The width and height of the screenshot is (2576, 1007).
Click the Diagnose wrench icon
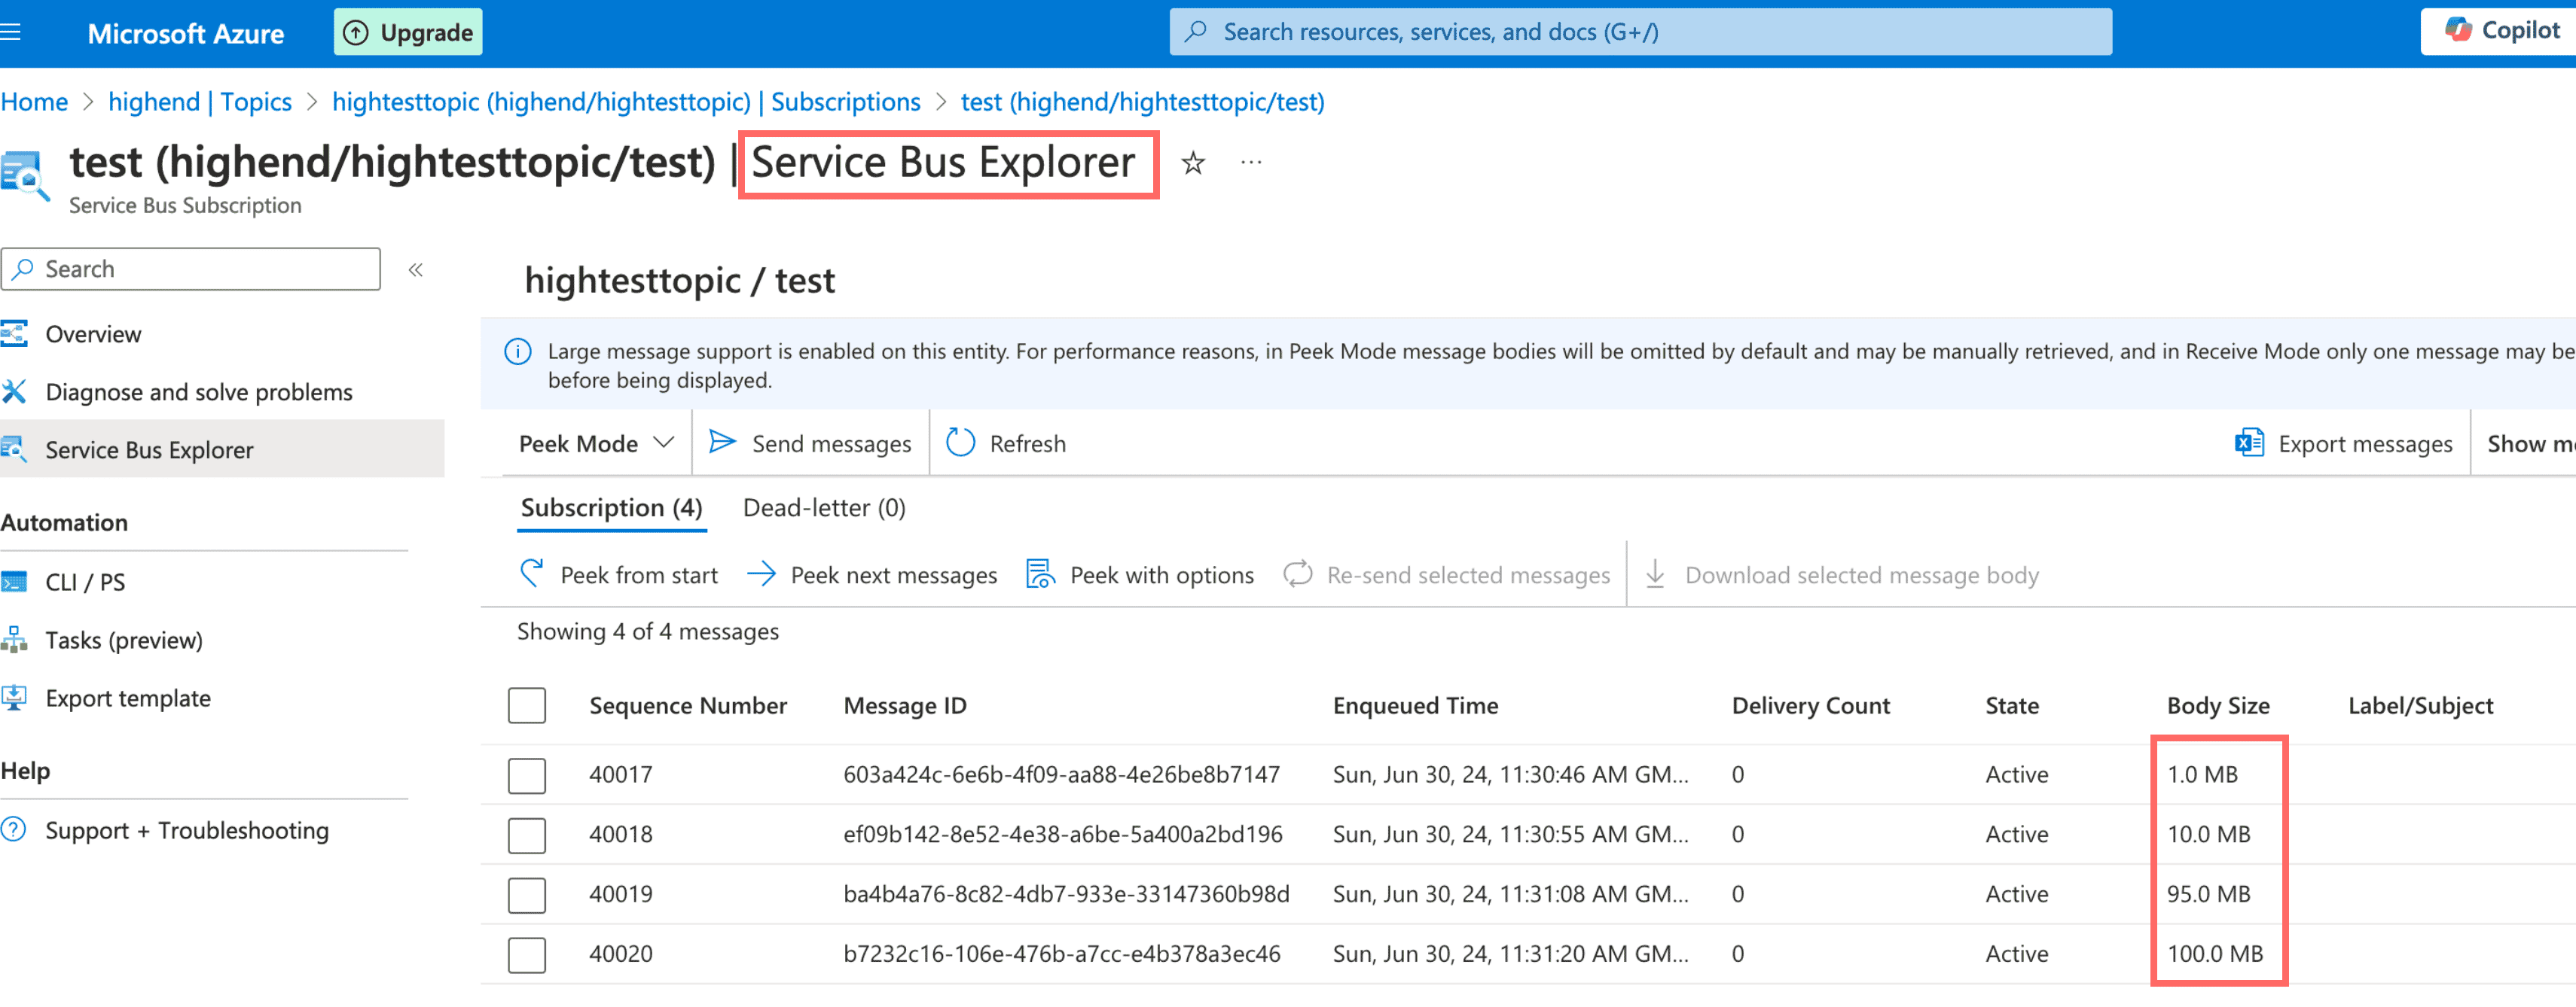tap(14, 391)
